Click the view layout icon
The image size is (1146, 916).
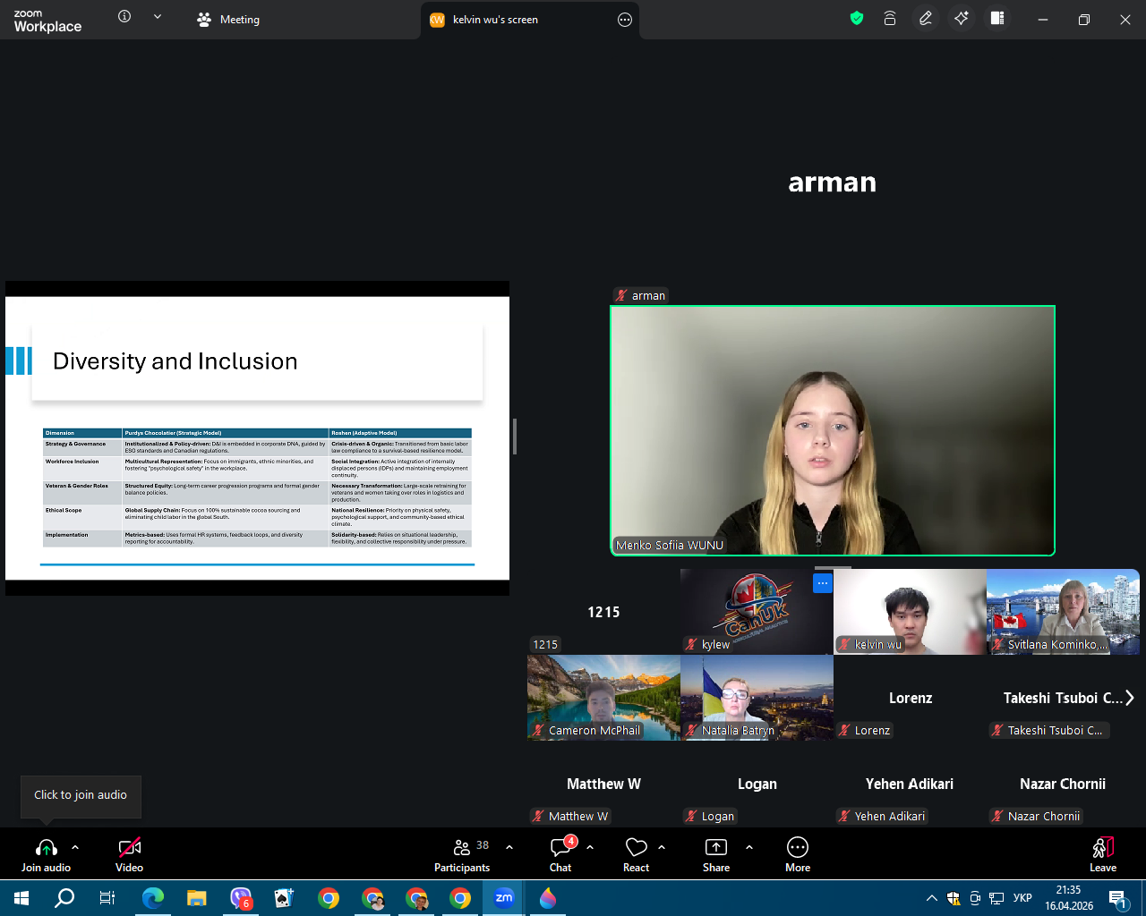click(x=997, y=19)
